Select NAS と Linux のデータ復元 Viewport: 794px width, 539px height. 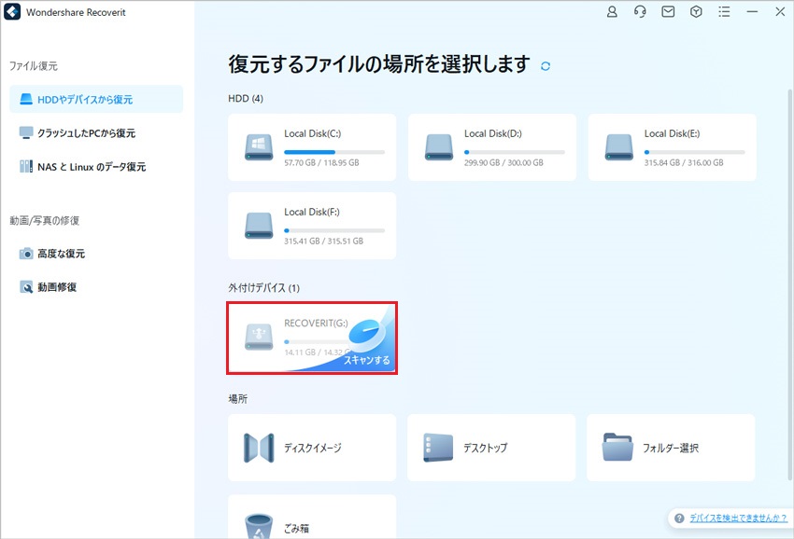click(x=96, y=166)
